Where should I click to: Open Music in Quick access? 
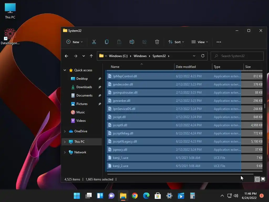coord(80,112)
